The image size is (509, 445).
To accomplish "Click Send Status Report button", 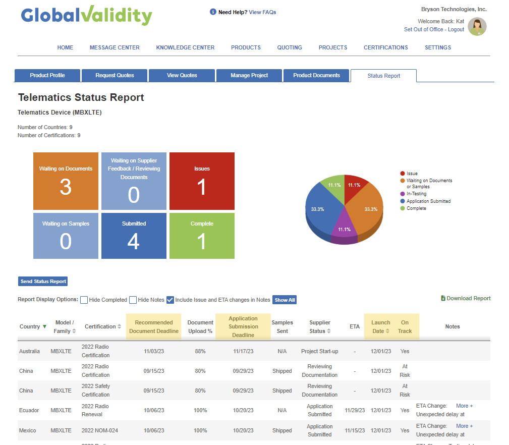I will [x=43, y=282].
